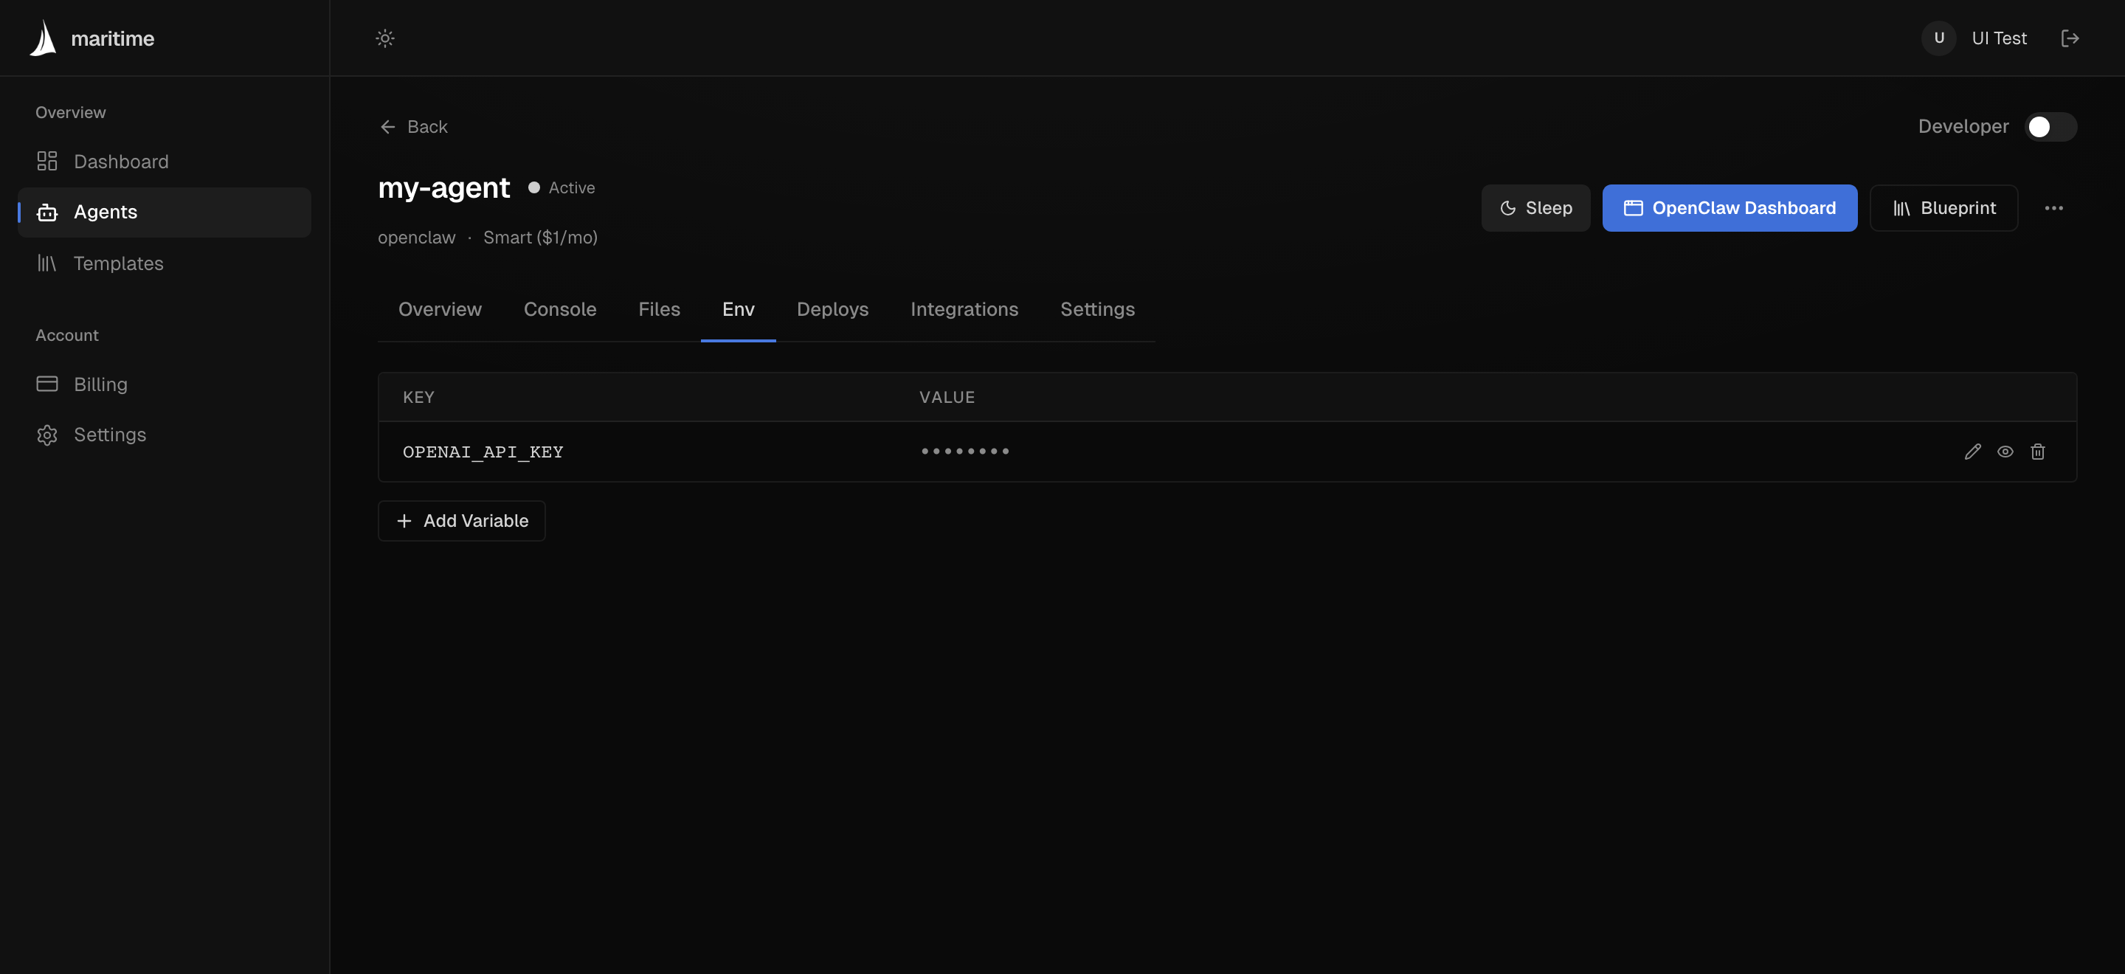Enable the Developer mode switch
Viewport: 2125px width, 974px height.
tap(2050, 127)
